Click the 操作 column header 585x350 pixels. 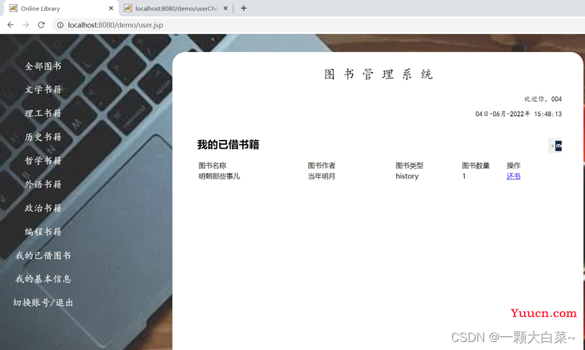point(513,166)
